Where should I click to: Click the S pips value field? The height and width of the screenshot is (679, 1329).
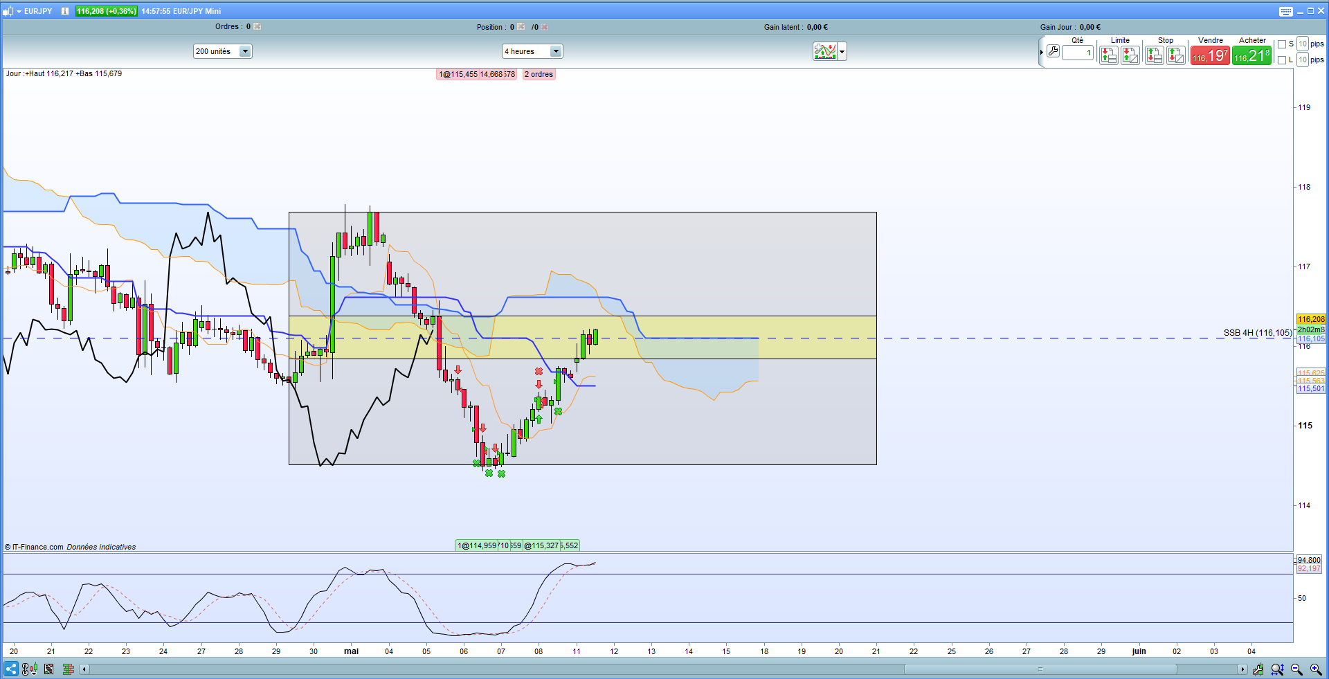point(1303,44)
